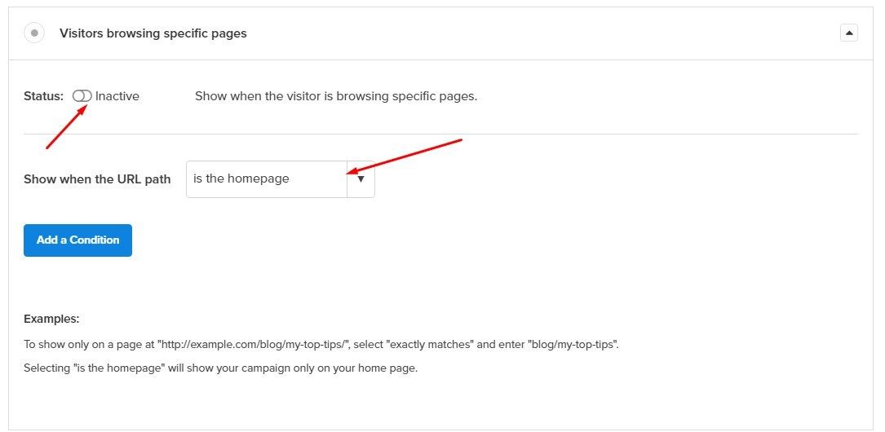Viewport: 885px width, 432px height.
Task: Click the 'Selecting is the homepage' example sentence
Action: point(221,369)
